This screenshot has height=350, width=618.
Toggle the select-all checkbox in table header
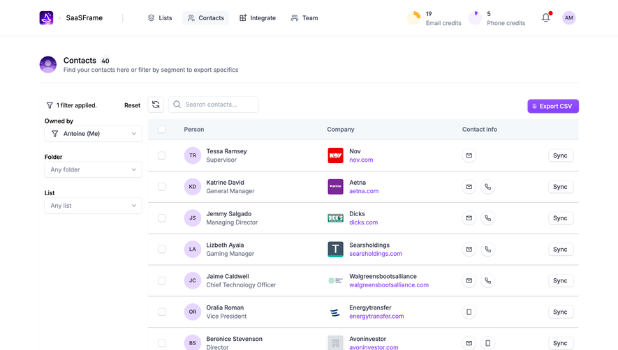click(x=161, y=129)
